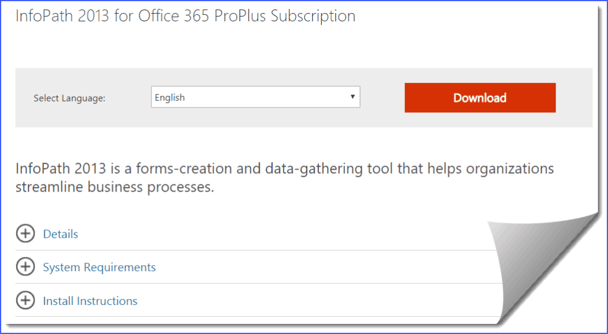
Task: Open the English language dropdown
Action: click(255, 98)
